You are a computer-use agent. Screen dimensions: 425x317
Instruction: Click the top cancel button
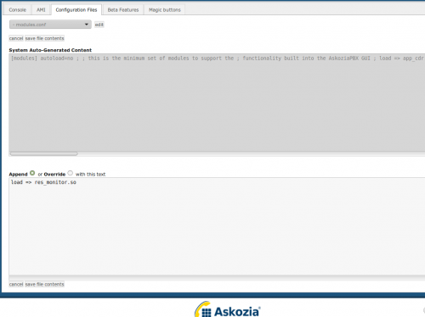click(x=16, y=38)
